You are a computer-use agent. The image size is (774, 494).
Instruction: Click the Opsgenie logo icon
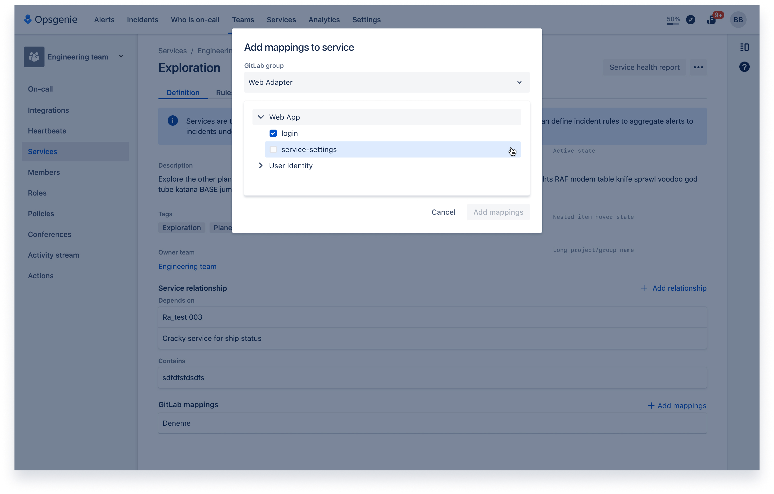28,19
